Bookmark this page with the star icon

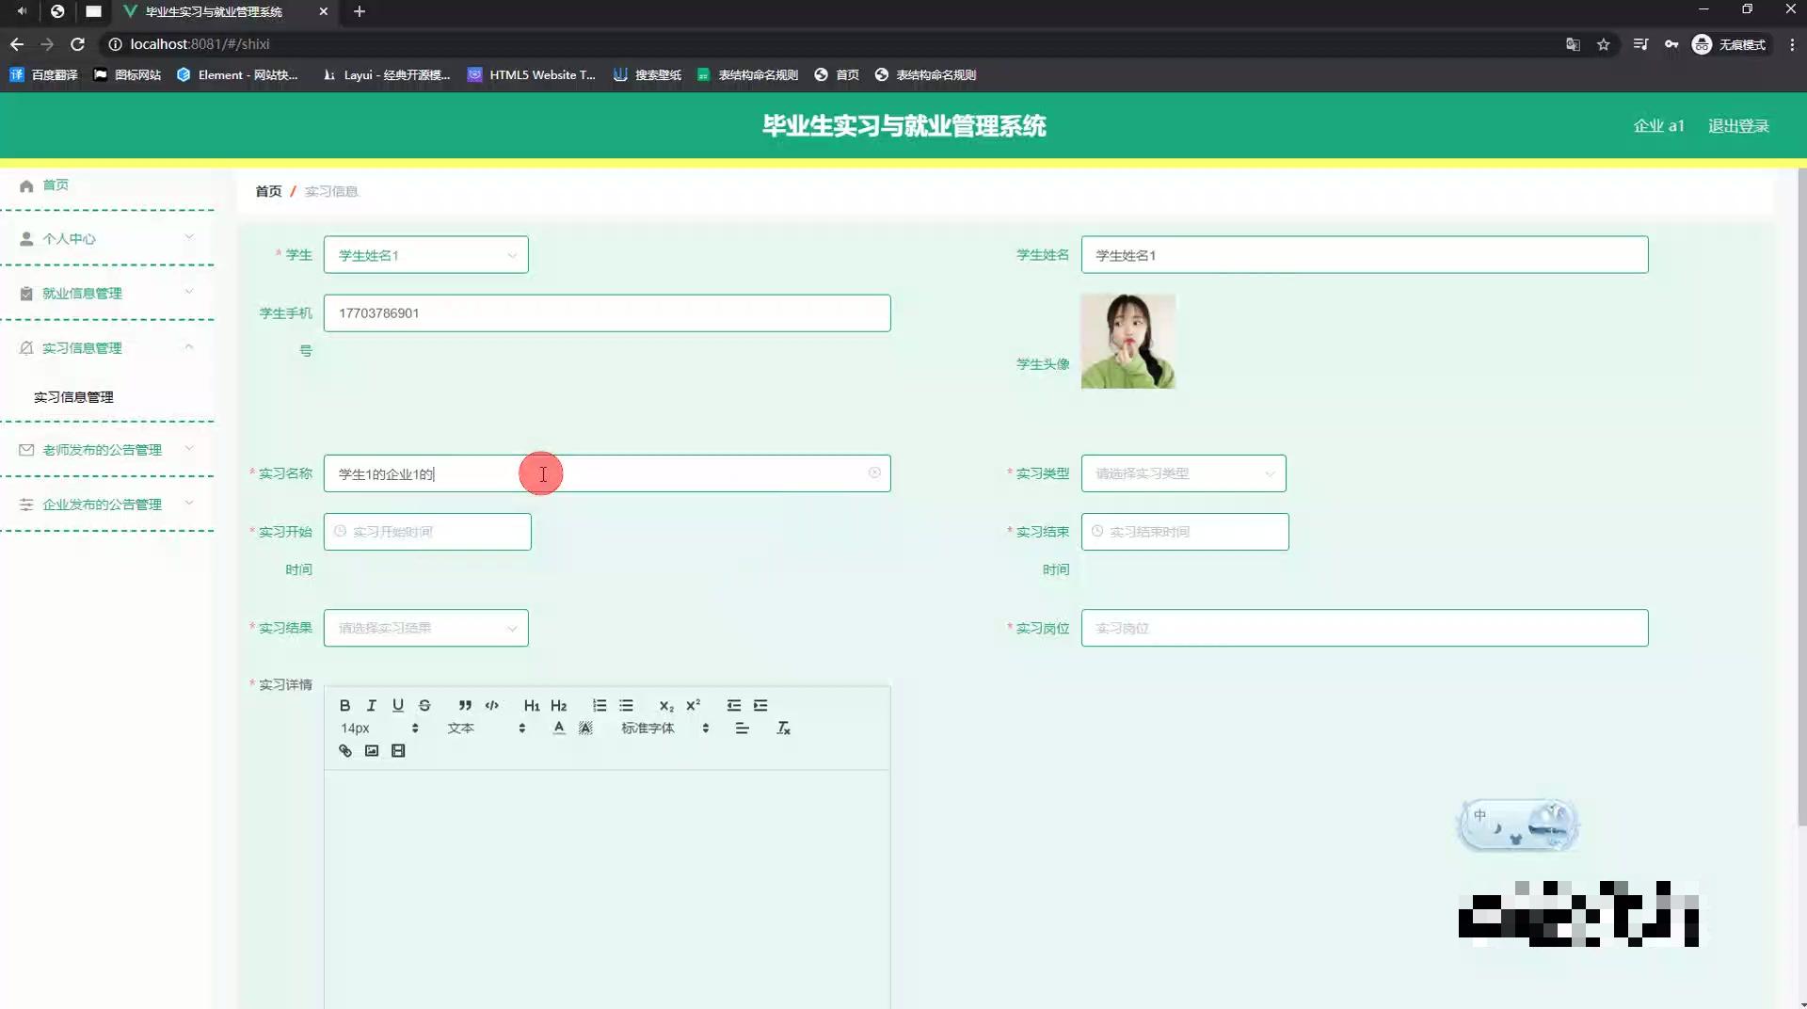point(1603,44)
